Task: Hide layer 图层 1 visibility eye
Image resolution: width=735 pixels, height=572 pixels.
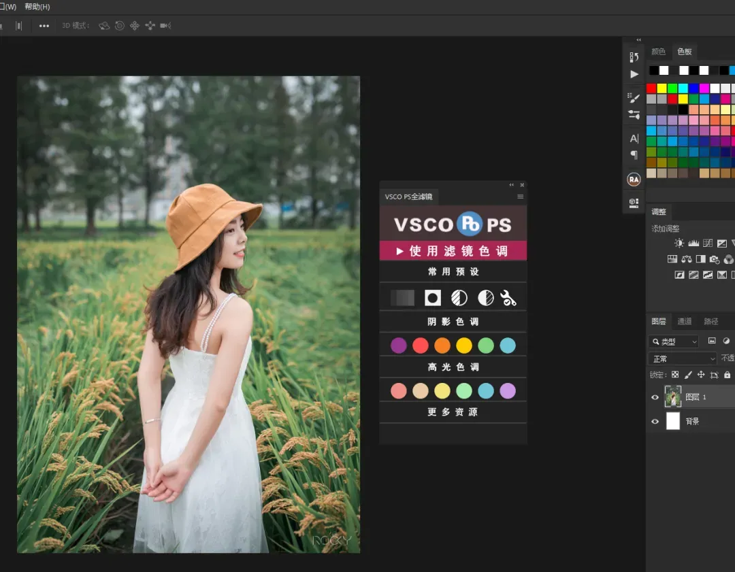Action: point(655,397)
